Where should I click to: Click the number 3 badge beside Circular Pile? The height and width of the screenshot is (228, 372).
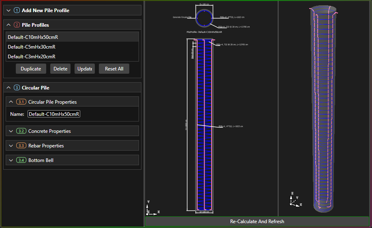(17, 87)
